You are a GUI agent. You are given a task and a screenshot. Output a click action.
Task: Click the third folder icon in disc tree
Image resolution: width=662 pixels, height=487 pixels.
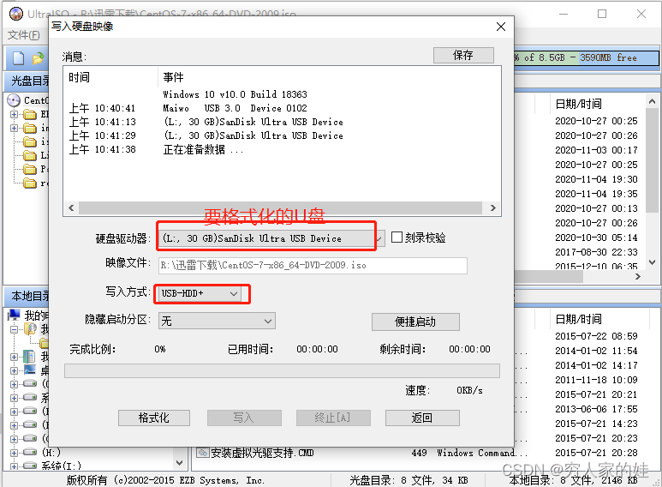(30, 141)
